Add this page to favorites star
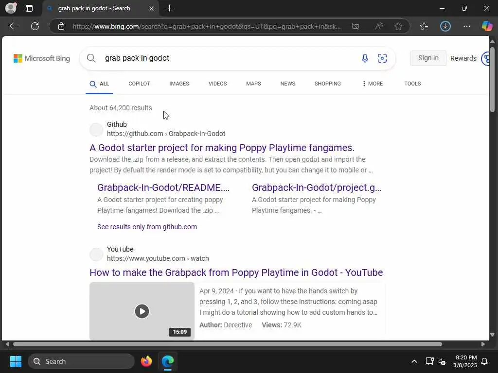The height and width of the screenshot is (373, 498). point(398,26)
